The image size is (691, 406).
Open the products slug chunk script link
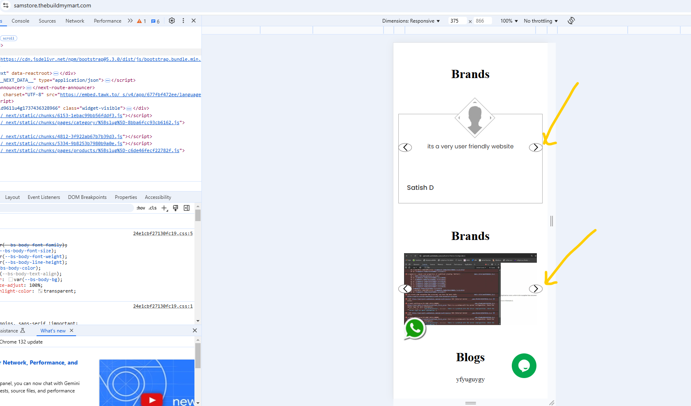pyautogui.click(x=90, y=150)
